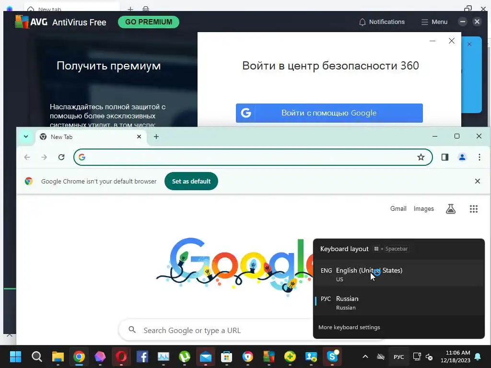Viewport: 491px width, 368px height.
Task: Open the AVG Menu
Action: (x=434, y=22)
